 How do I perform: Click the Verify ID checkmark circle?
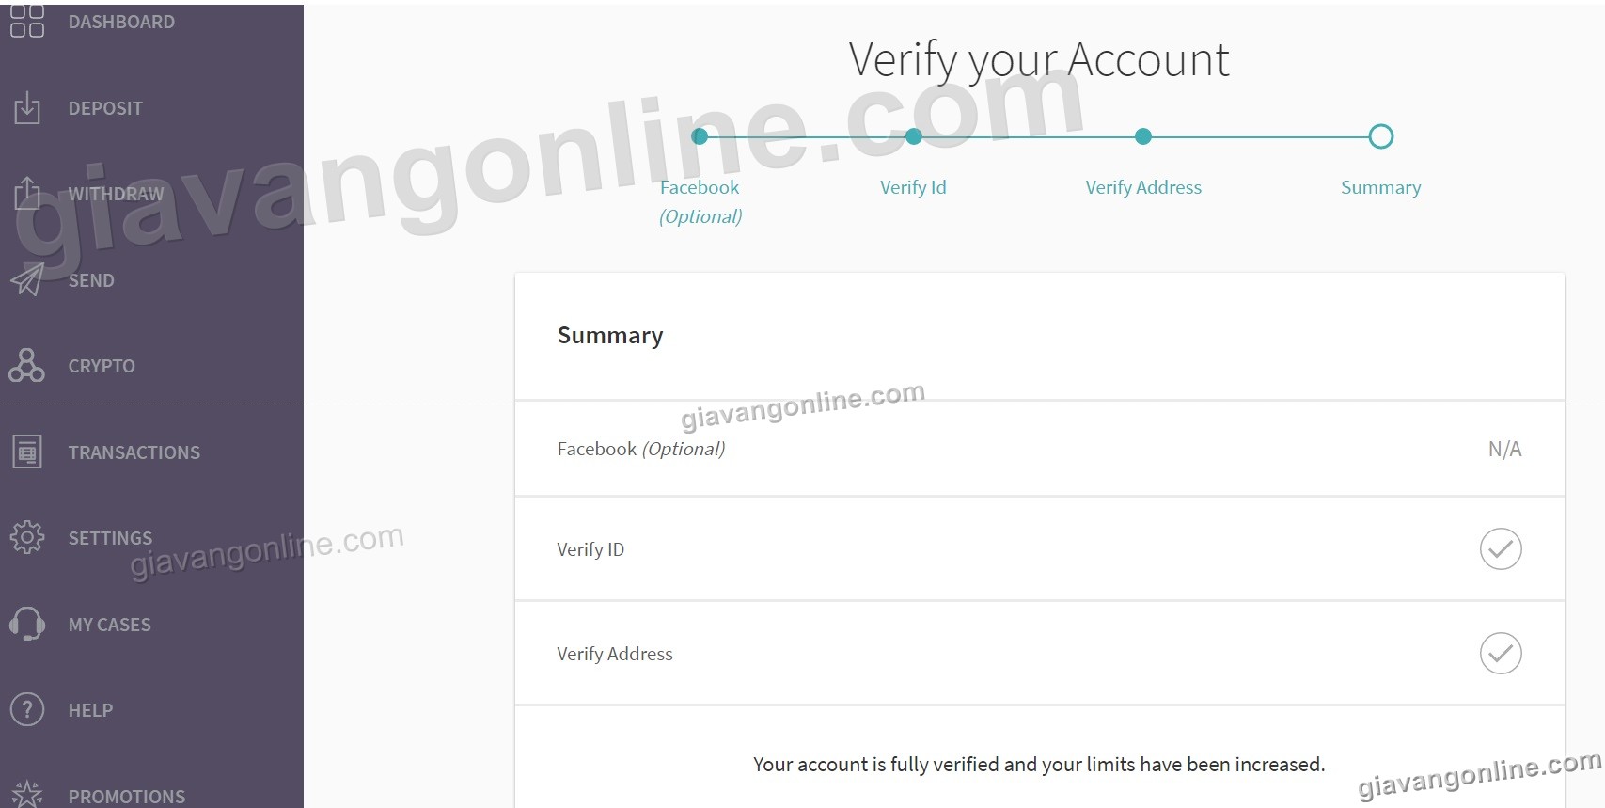(1501, 548)
